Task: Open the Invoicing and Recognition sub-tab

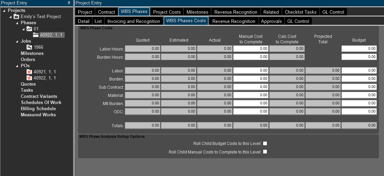Action: 134,21
